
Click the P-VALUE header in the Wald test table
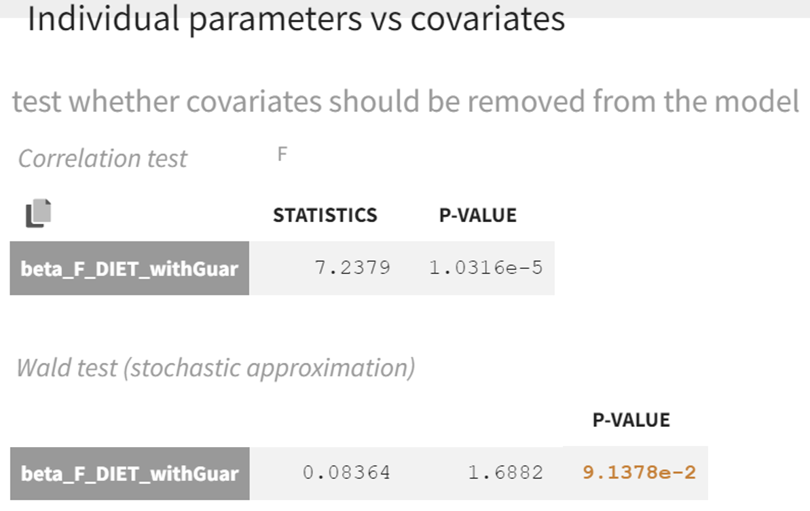tap(632, 419)
